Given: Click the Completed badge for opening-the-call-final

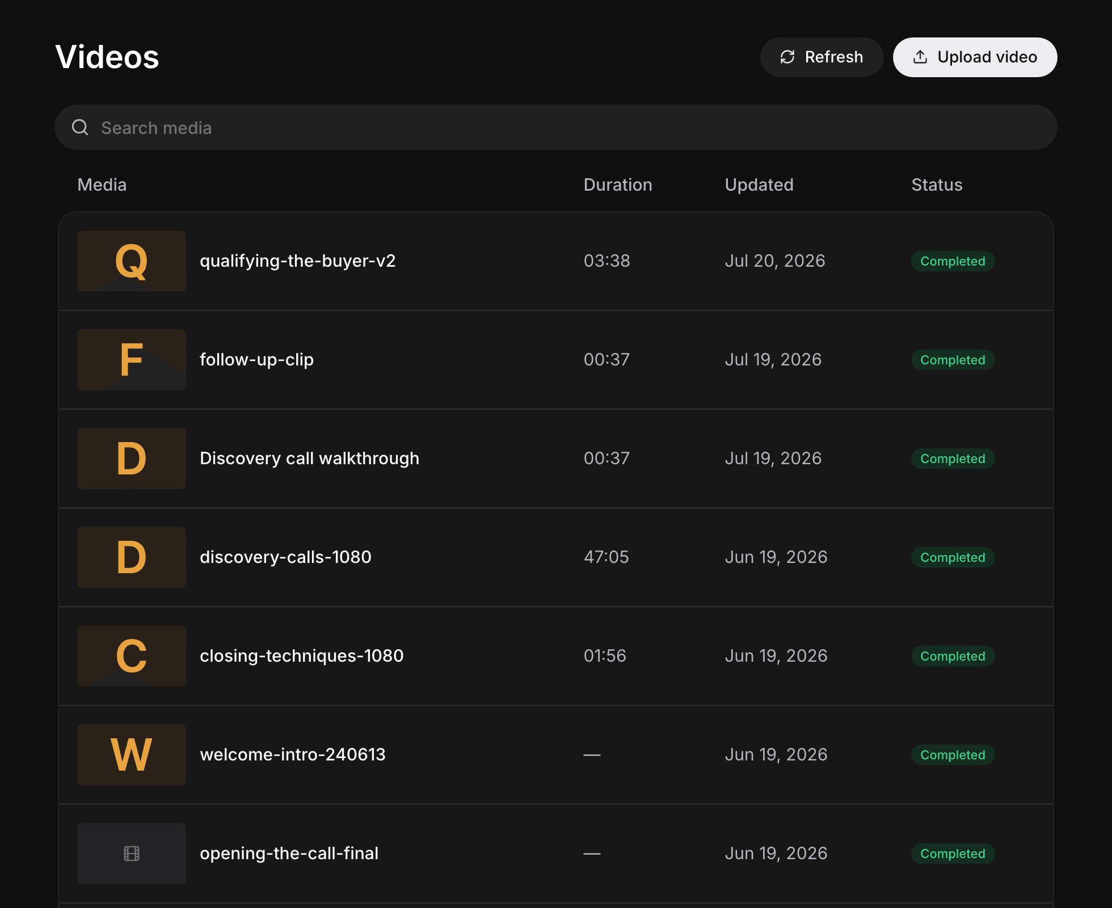Looking at the screenshot, I should tap(953, 854).
